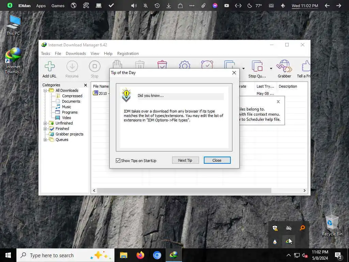Click the water drop tray icon

pyautogui.click(x=275, y=242)
